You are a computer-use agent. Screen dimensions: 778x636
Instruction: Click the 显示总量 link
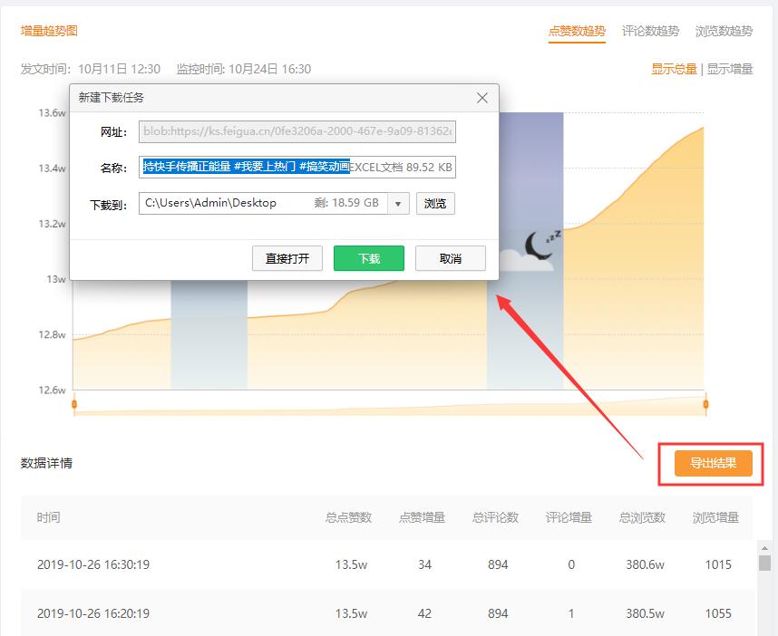[x=673, y=68]
